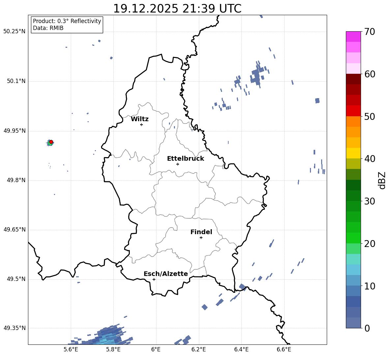
Task: Click the bright red colorbar segment just above 50 dBZ
Action: [x=353, y=111]
